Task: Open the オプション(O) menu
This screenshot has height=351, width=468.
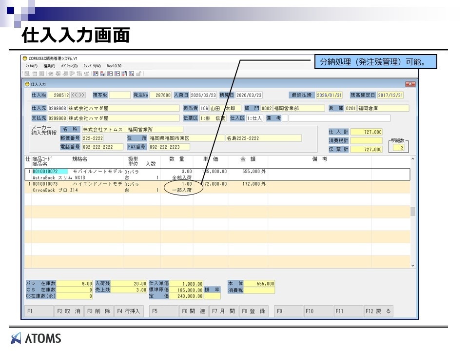Action: coord(69,66)
